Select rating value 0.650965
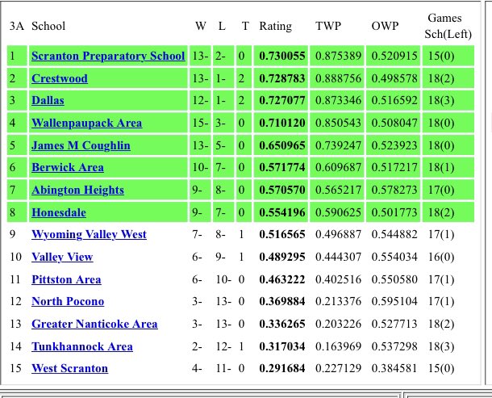Viewport: 492px width, 398px height. click(282, 145)
